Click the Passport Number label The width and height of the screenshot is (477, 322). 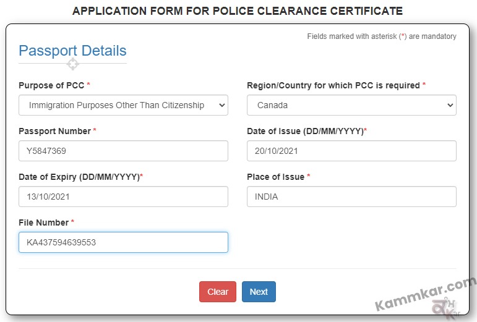55,131
